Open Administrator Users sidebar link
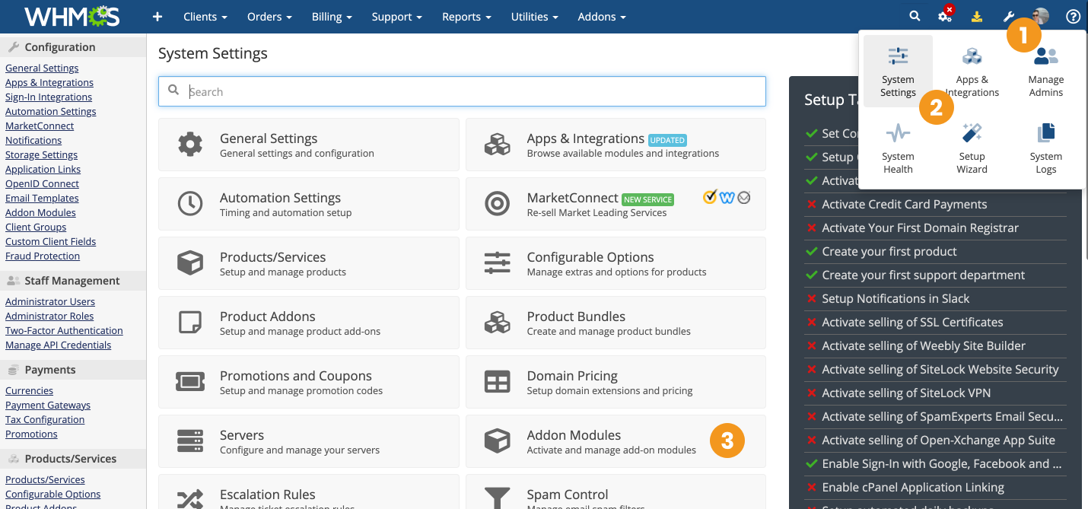Screen dimensions: 1088x509 50,301
